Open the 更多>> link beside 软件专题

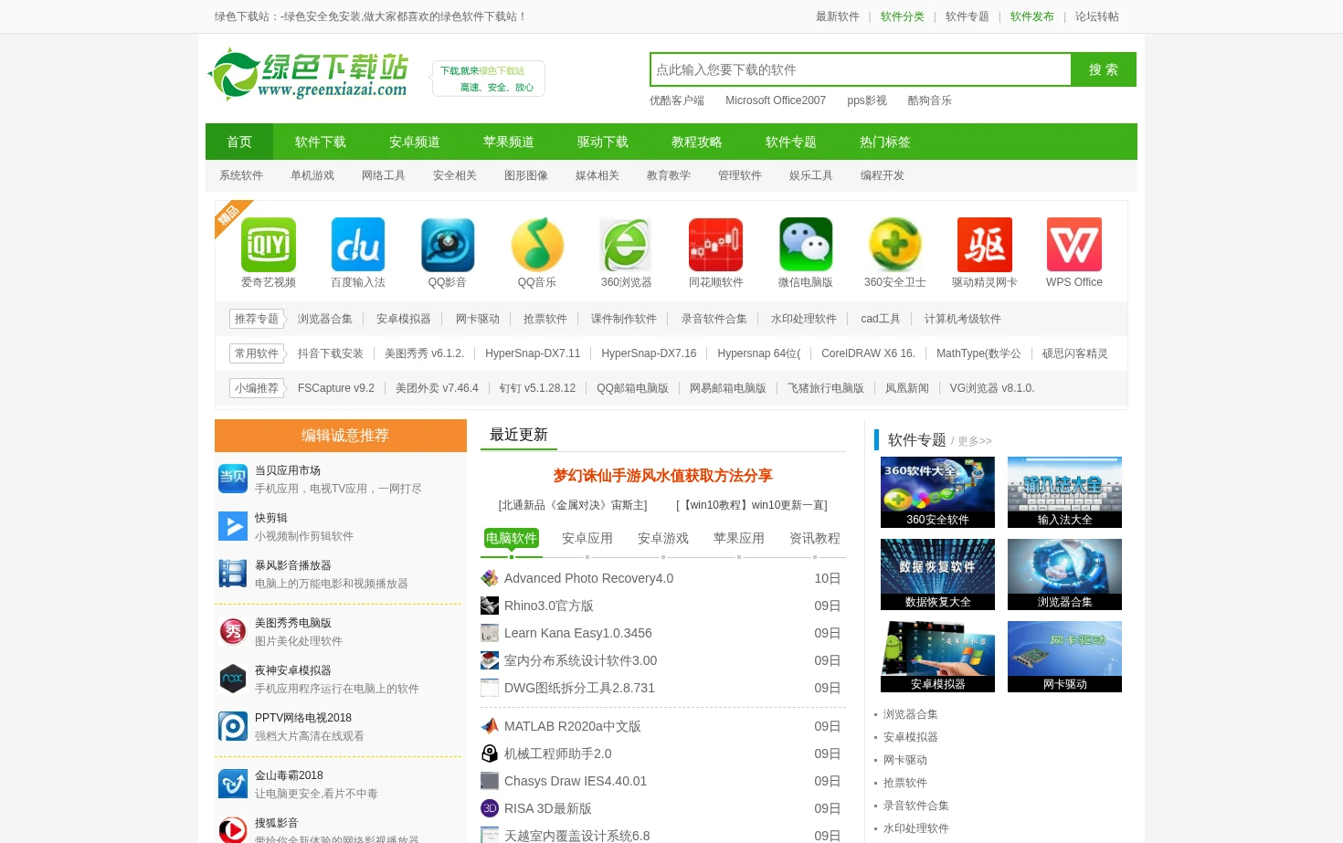[975, 441]
